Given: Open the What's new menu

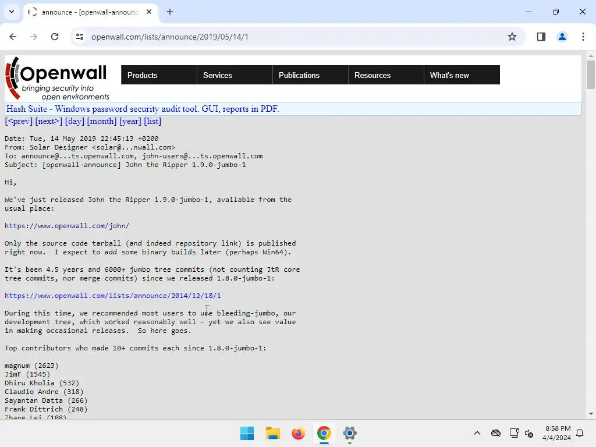Looking at the screenshot, I should coord(462,75).
